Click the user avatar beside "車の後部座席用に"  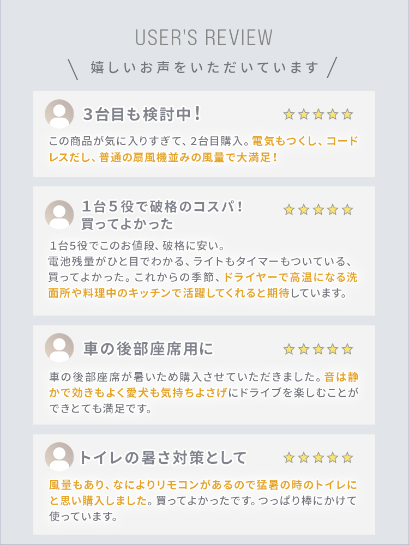click(x=59, y=347)
